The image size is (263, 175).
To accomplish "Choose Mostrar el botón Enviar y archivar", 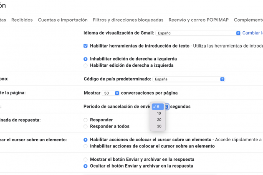I will point(86,160).
